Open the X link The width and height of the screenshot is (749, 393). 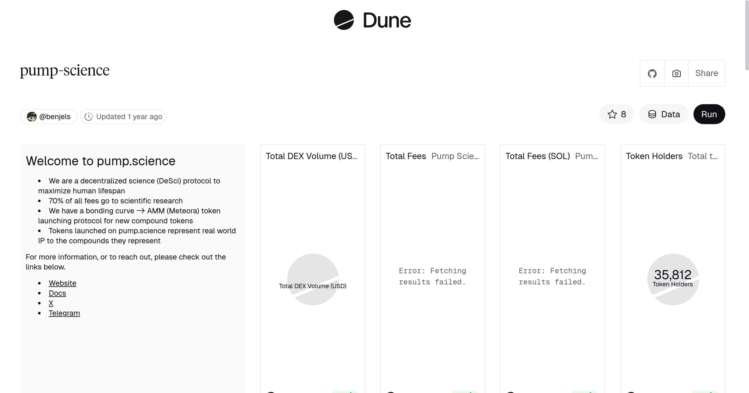[51, 303]
